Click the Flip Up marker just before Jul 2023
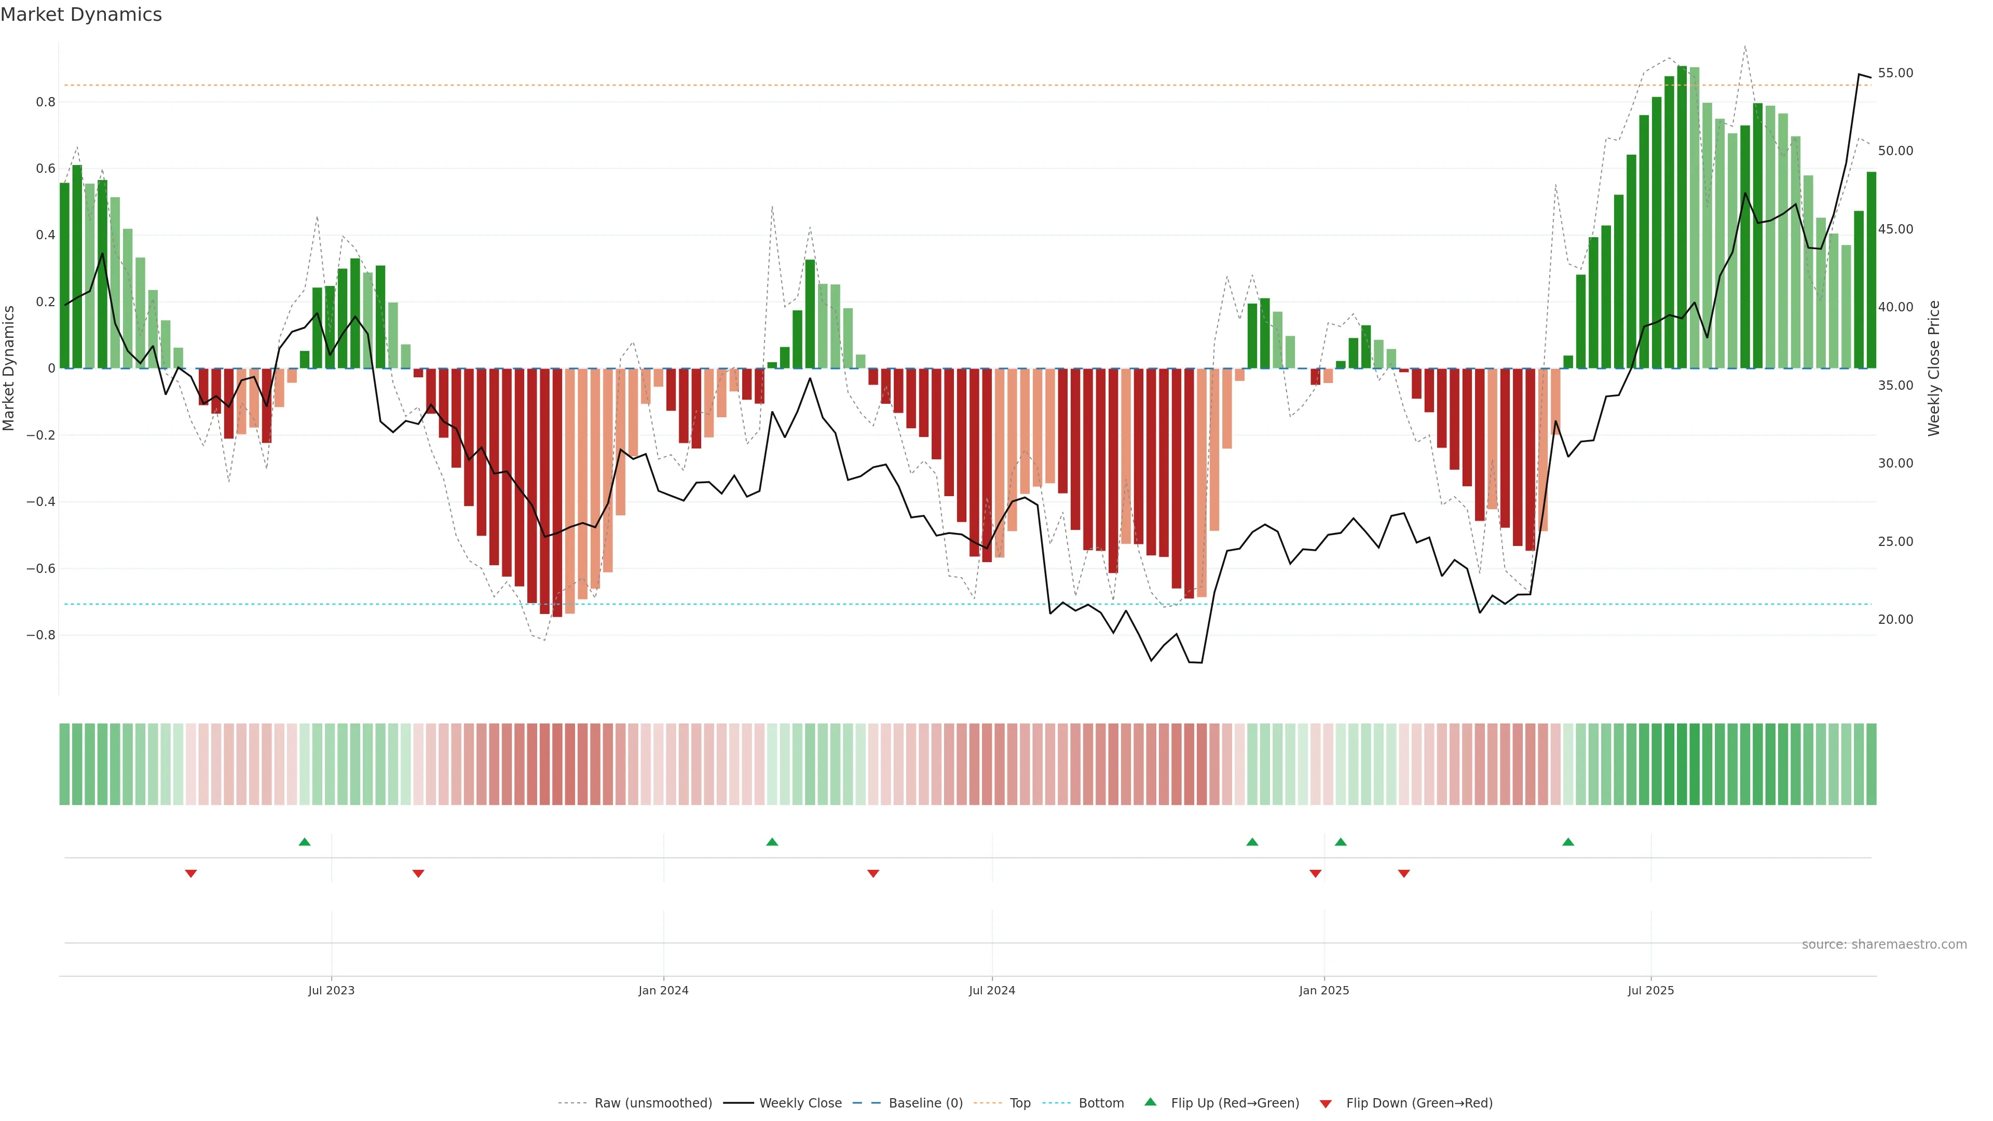 [x=304, y=842]
